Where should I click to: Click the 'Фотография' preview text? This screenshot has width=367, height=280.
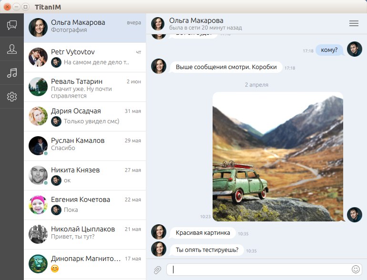(x=69, y=30)
